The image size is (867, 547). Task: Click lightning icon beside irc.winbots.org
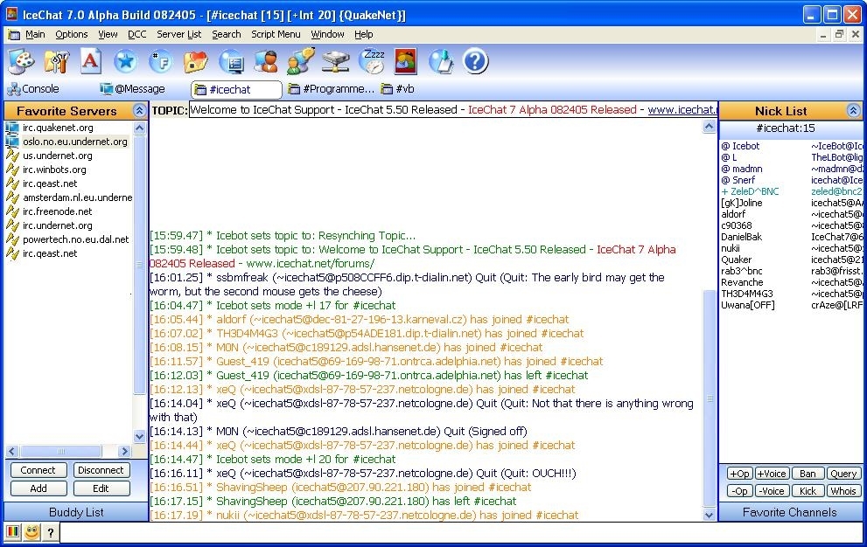click(12, 170)
